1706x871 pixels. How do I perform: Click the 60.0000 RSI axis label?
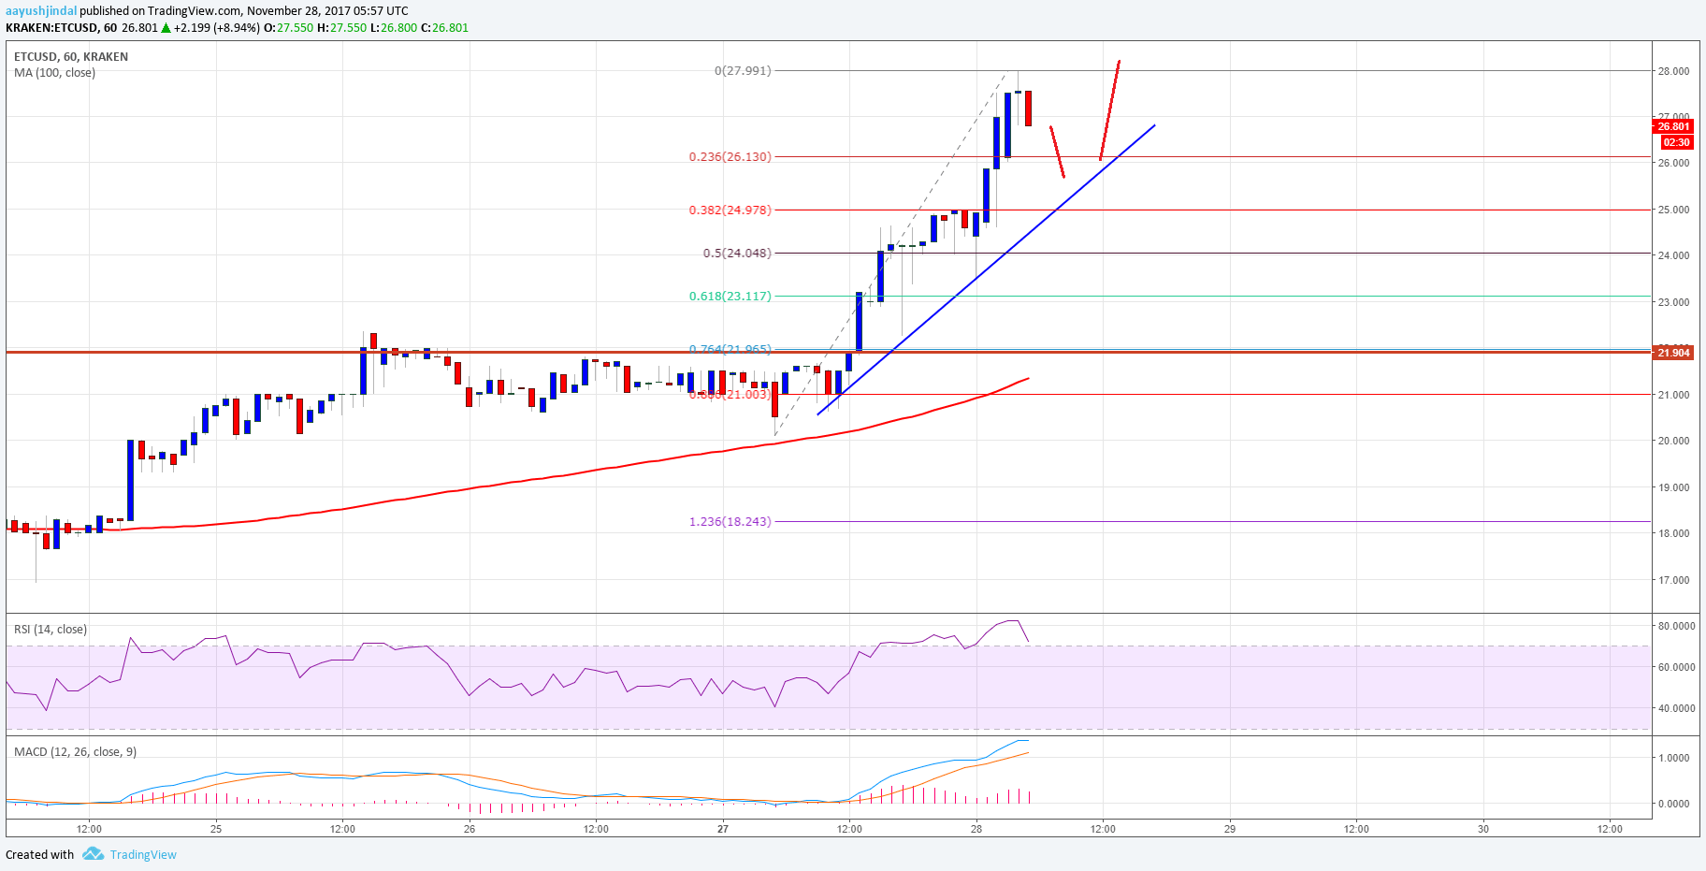tap(1676, 667)
